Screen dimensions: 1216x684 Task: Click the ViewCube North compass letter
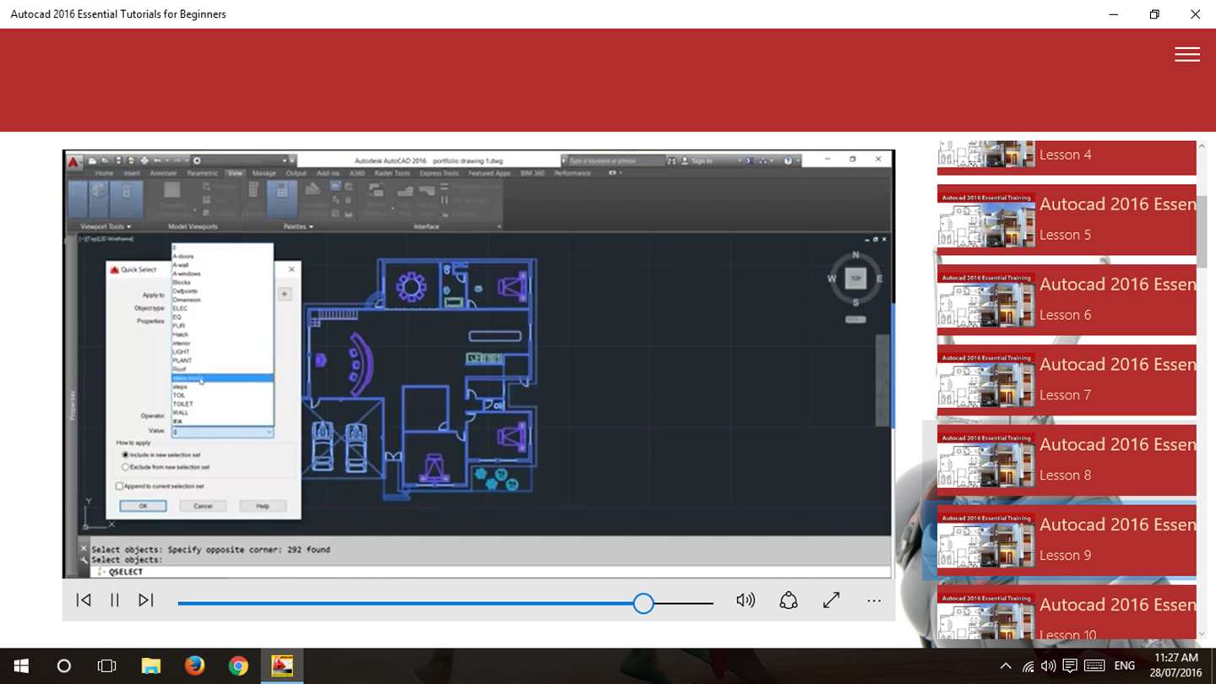point(855,255)
